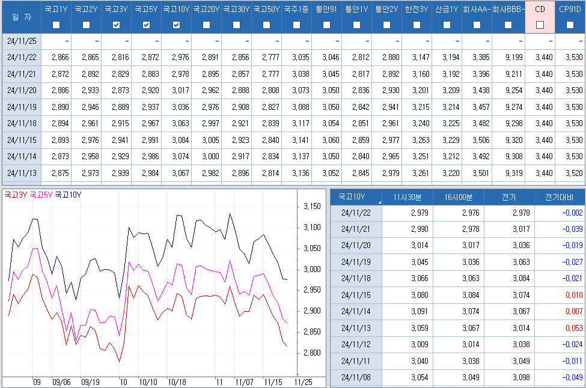This screenshot has width=586, height=388.
Task: Click the red 국고3Y chart legend label
Action: pos(16,195)
